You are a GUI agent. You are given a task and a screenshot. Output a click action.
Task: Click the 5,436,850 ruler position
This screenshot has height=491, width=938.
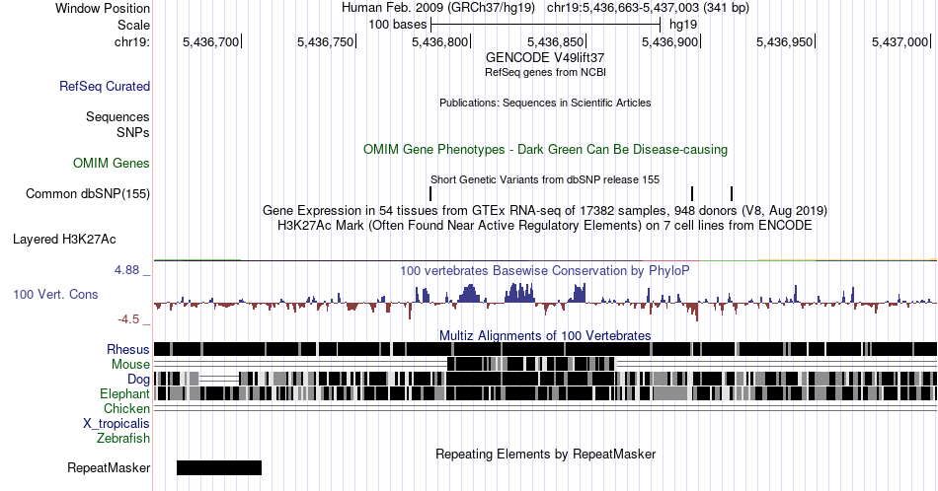pyautogui.click(x=555, y=41)
